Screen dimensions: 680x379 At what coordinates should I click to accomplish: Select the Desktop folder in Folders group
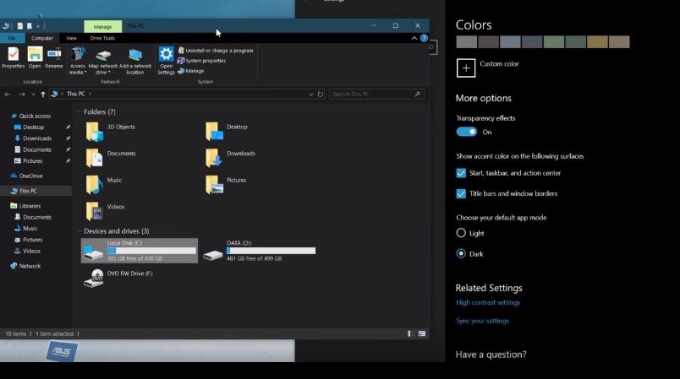tap(227, 132)
